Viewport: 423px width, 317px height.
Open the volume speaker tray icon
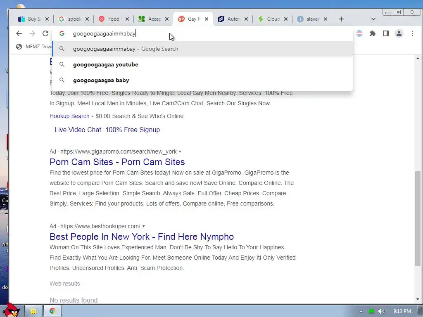pos(381,311)
